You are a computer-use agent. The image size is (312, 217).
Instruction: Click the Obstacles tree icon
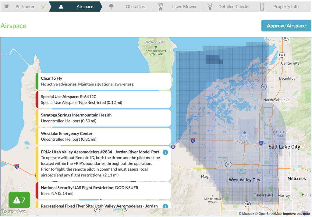pos(111,6)
